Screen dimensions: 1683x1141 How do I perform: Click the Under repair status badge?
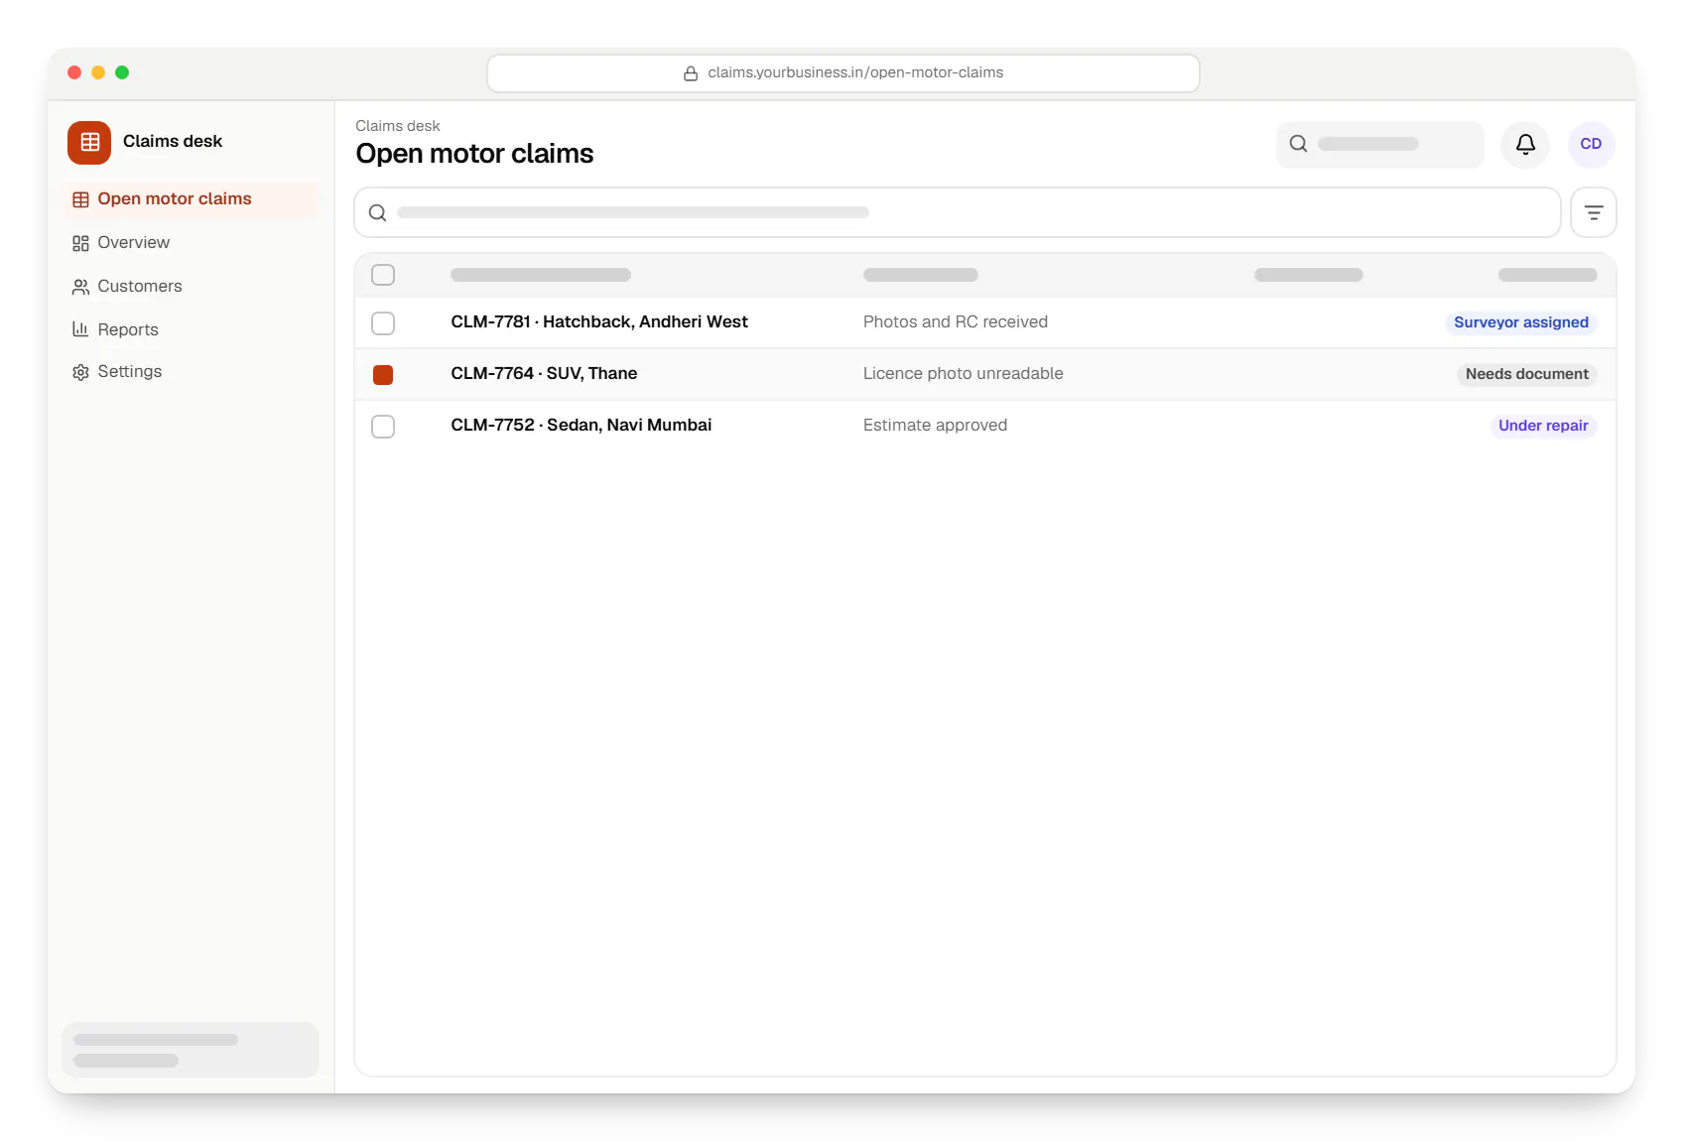(x=1543, y=426)
